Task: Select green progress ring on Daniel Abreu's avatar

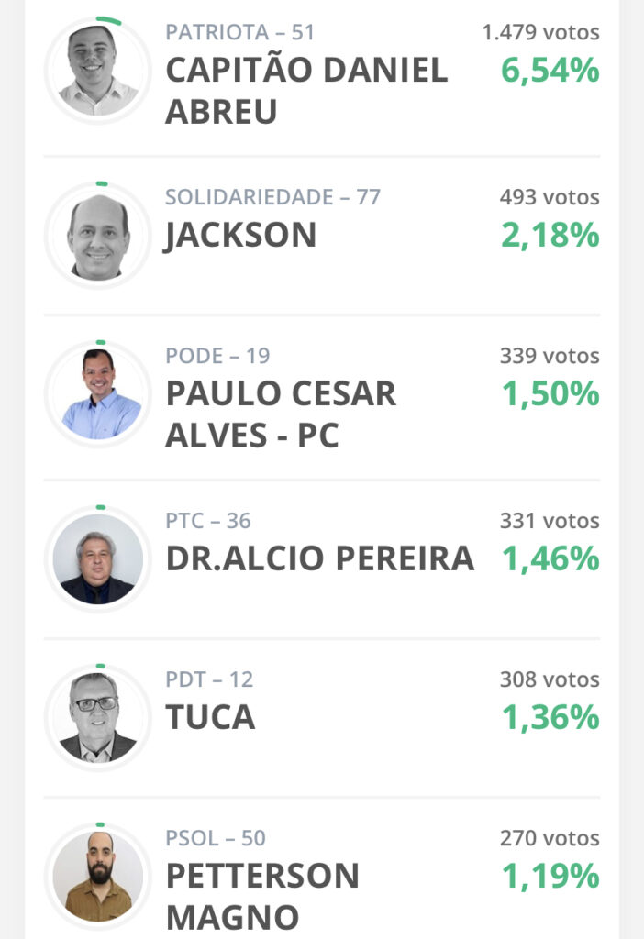Action: (x=108, y=20)
